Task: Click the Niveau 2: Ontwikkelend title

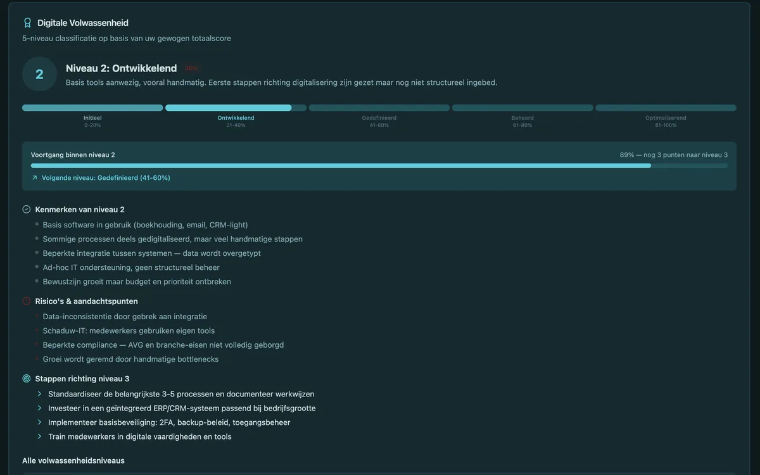Action: pos(122,68)
